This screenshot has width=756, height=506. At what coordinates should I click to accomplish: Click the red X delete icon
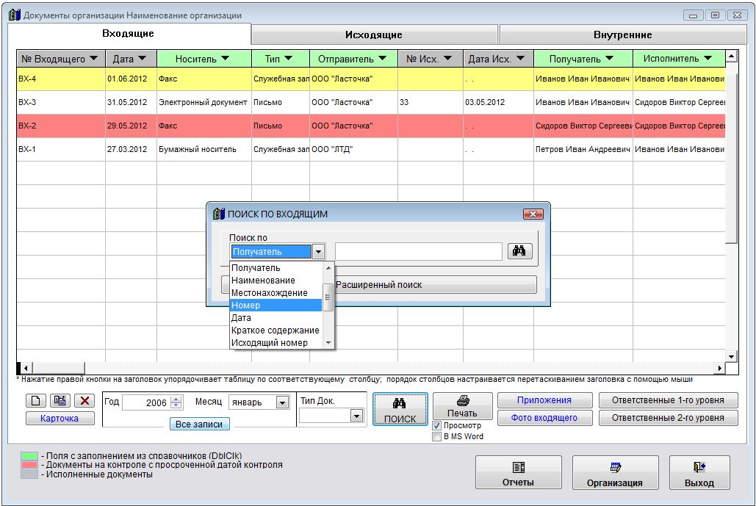click(84, 401)
